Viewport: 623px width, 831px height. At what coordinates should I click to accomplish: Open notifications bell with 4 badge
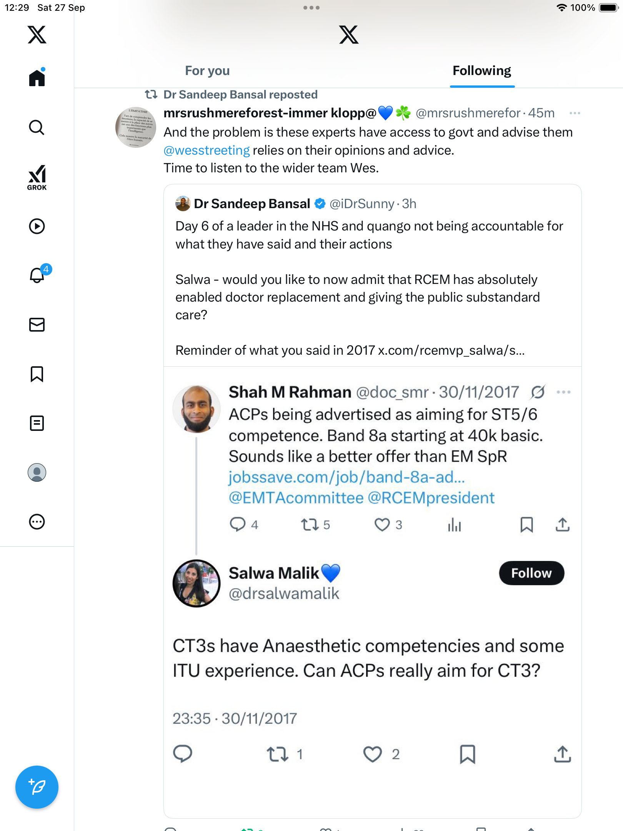(38, 275)
